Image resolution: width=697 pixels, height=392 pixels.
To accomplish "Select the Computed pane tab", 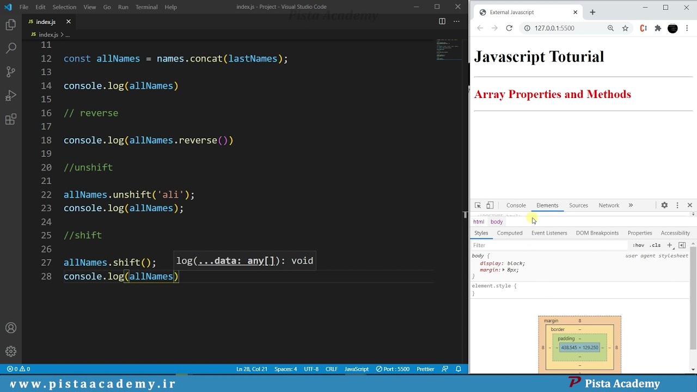I will coord(510,233).
